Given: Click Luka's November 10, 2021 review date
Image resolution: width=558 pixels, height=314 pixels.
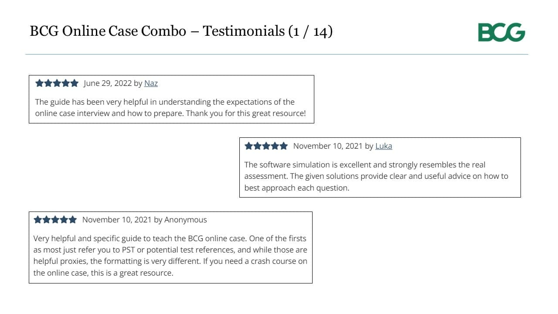Looking at the screenshot, I should click(328, 146).
